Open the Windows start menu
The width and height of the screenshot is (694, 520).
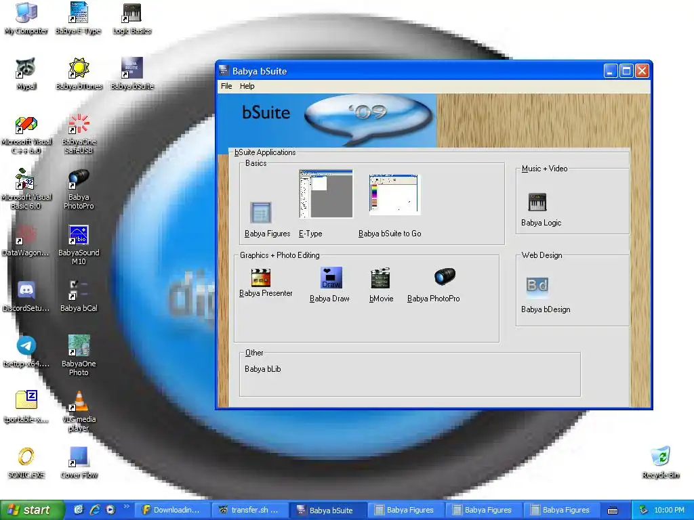(x=32, y=510)
